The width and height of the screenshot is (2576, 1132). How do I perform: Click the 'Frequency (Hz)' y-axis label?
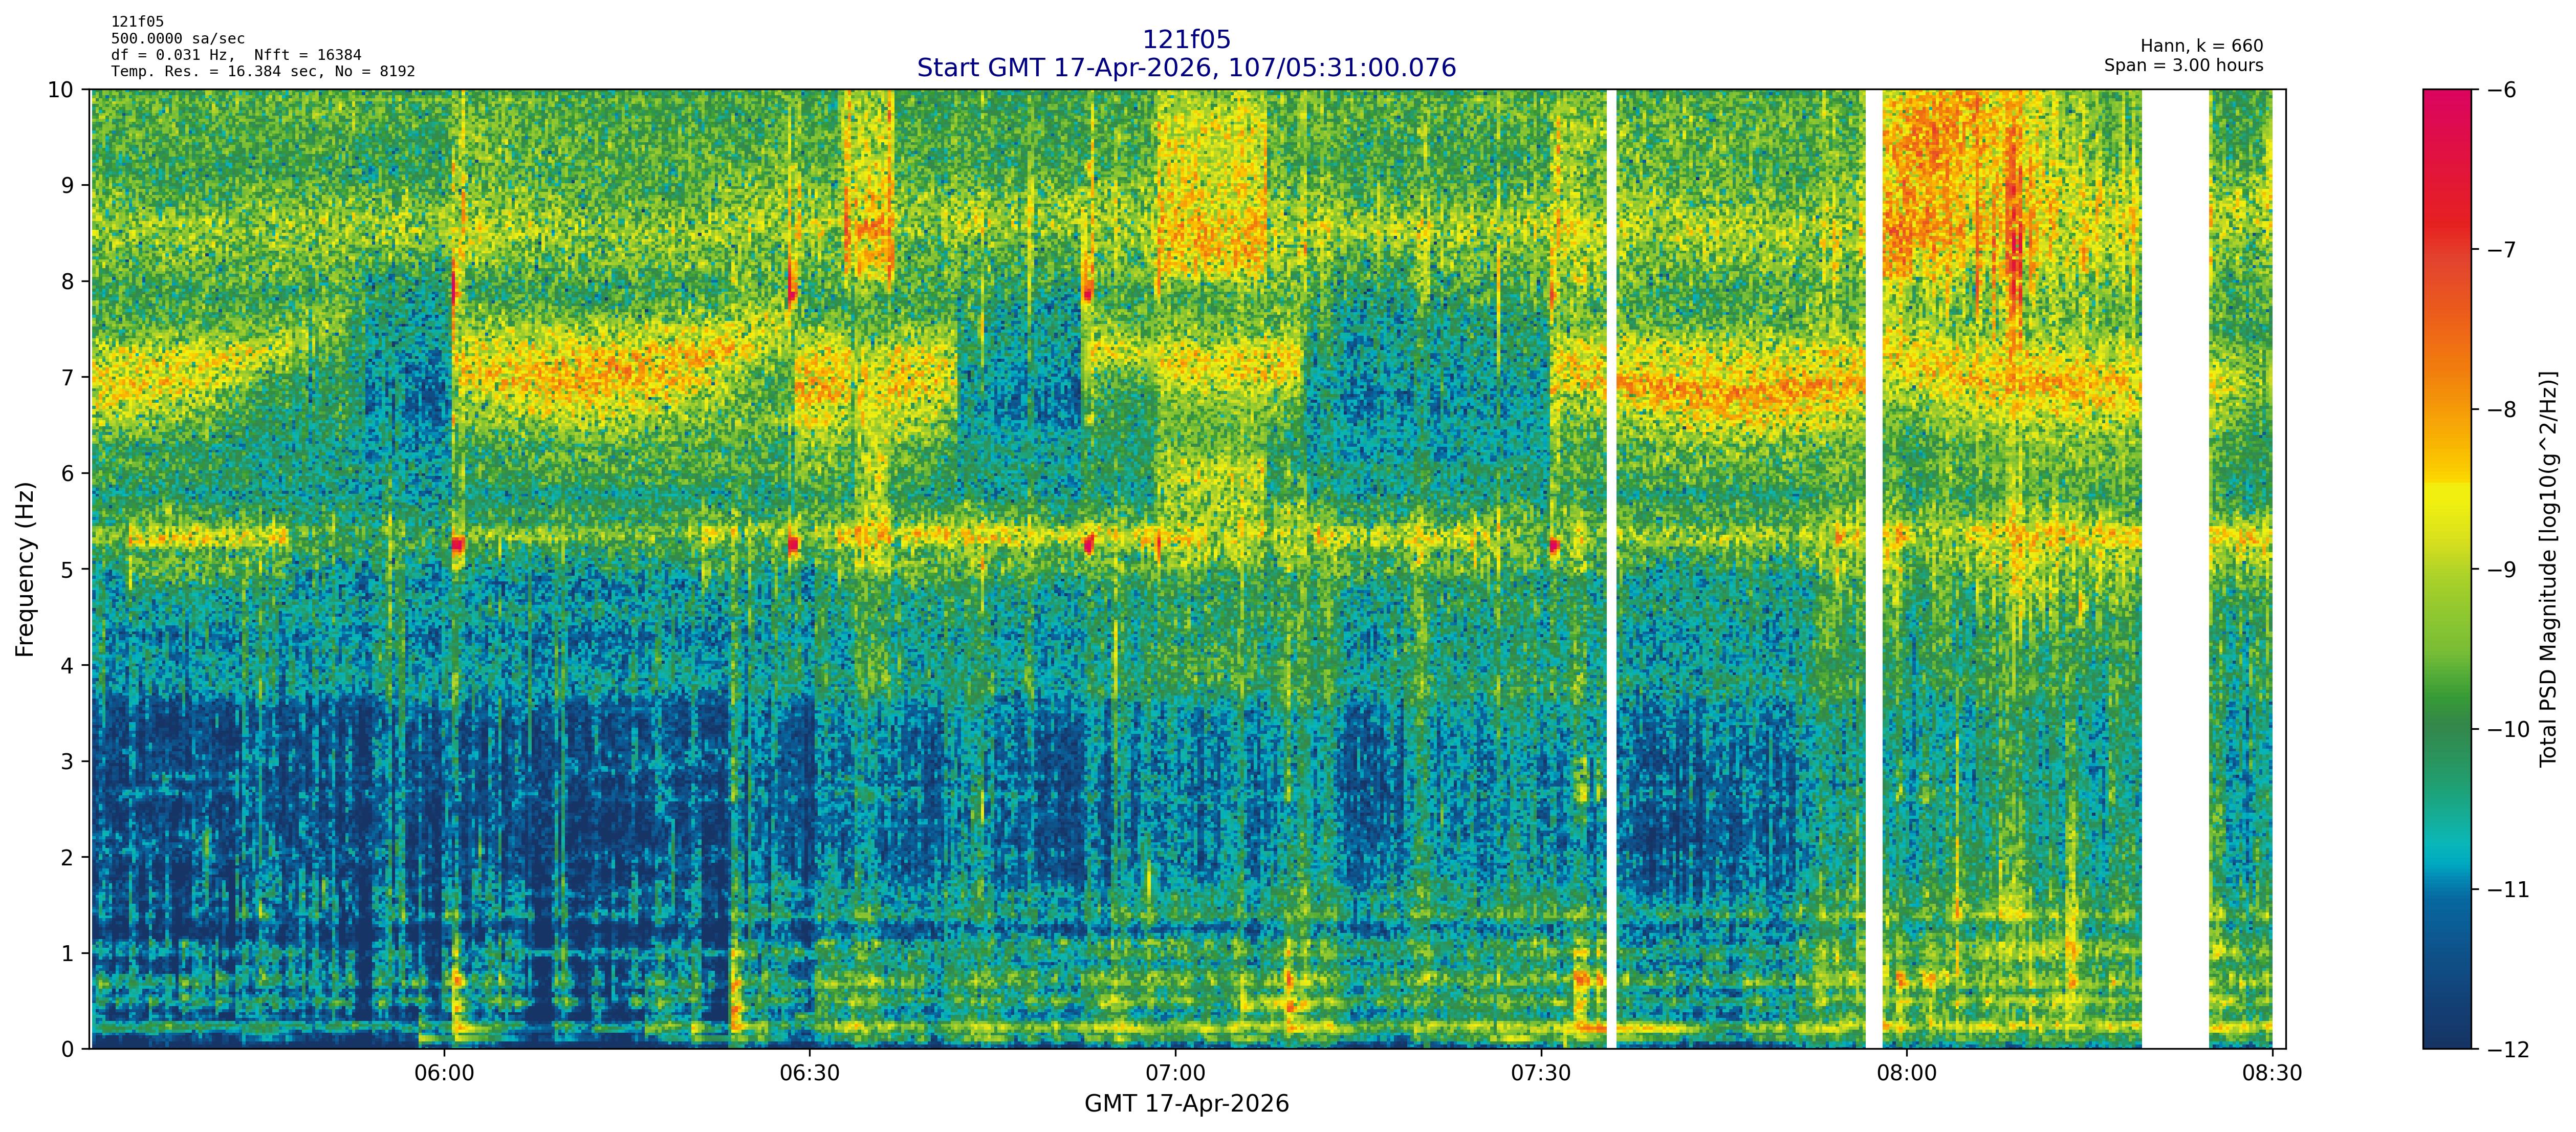coord(26,569)
